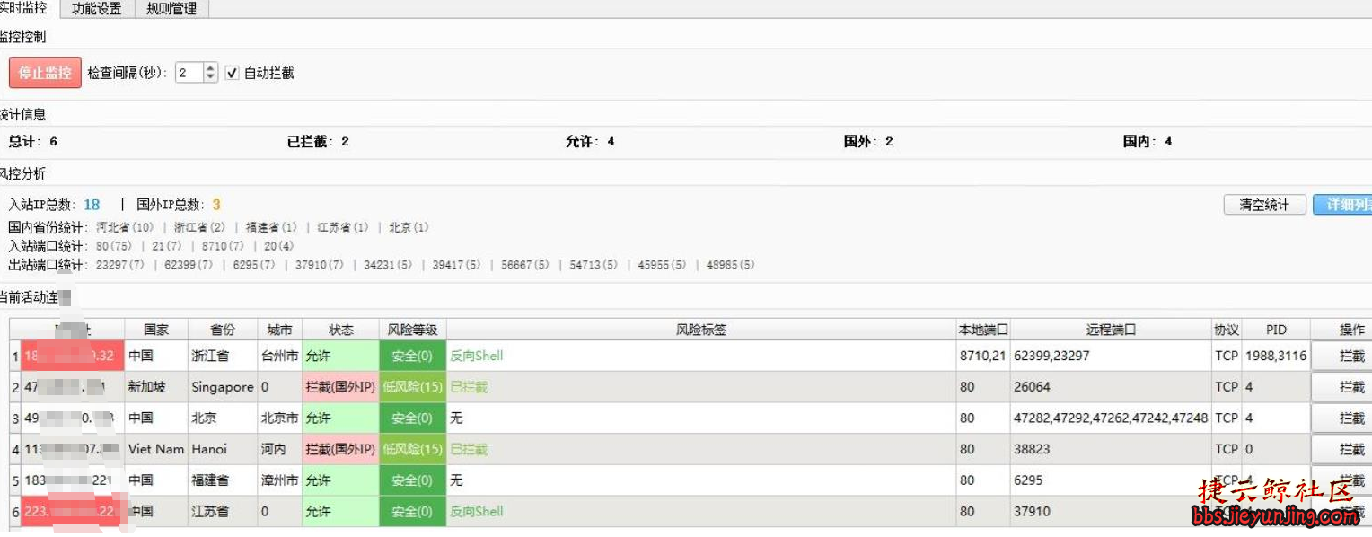
Task: Click 低风险(15) level in the Singapore row
Action: (x=412, y=387)
